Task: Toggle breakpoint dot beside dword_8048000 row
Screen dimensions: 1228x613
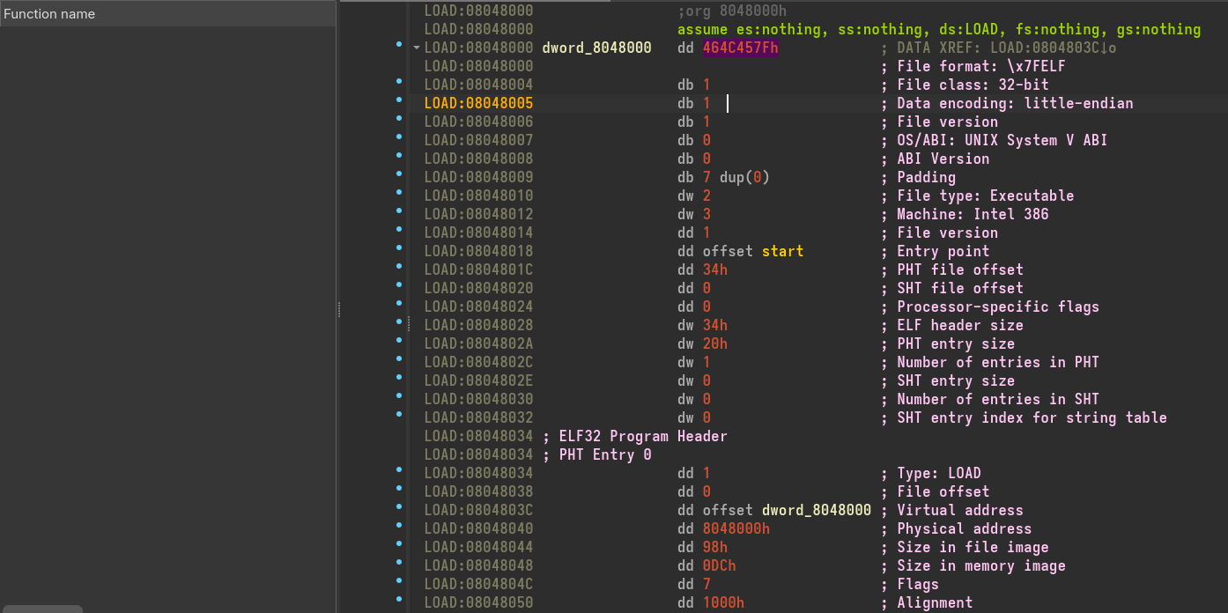Action: (399, 44)
